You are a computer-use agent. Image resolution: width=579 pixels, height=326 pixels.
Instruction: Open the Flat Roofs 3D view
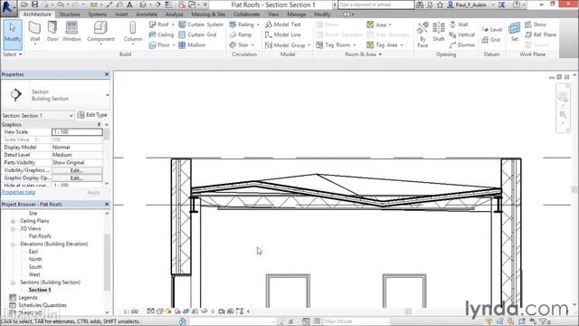(40, 236)
